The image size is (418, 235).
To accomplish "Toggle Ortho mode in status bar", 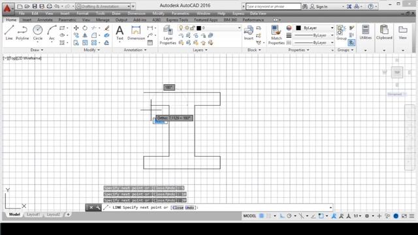I will (282, 216).
